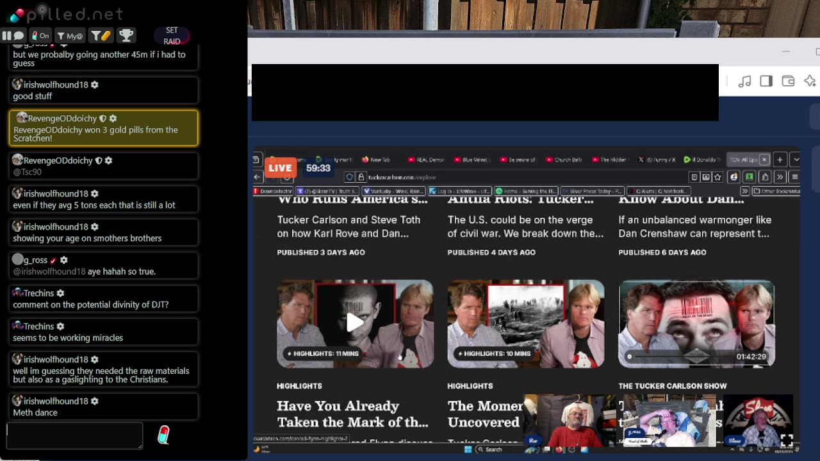Open gear on irishwolfhound18 'raw materials' message
This screenshot has height=461, width=820.
[95, 360]
